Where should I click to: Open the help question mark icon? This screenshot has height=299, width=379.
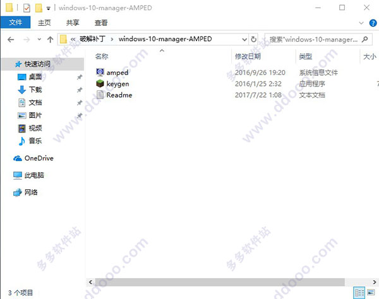point(373,23)
